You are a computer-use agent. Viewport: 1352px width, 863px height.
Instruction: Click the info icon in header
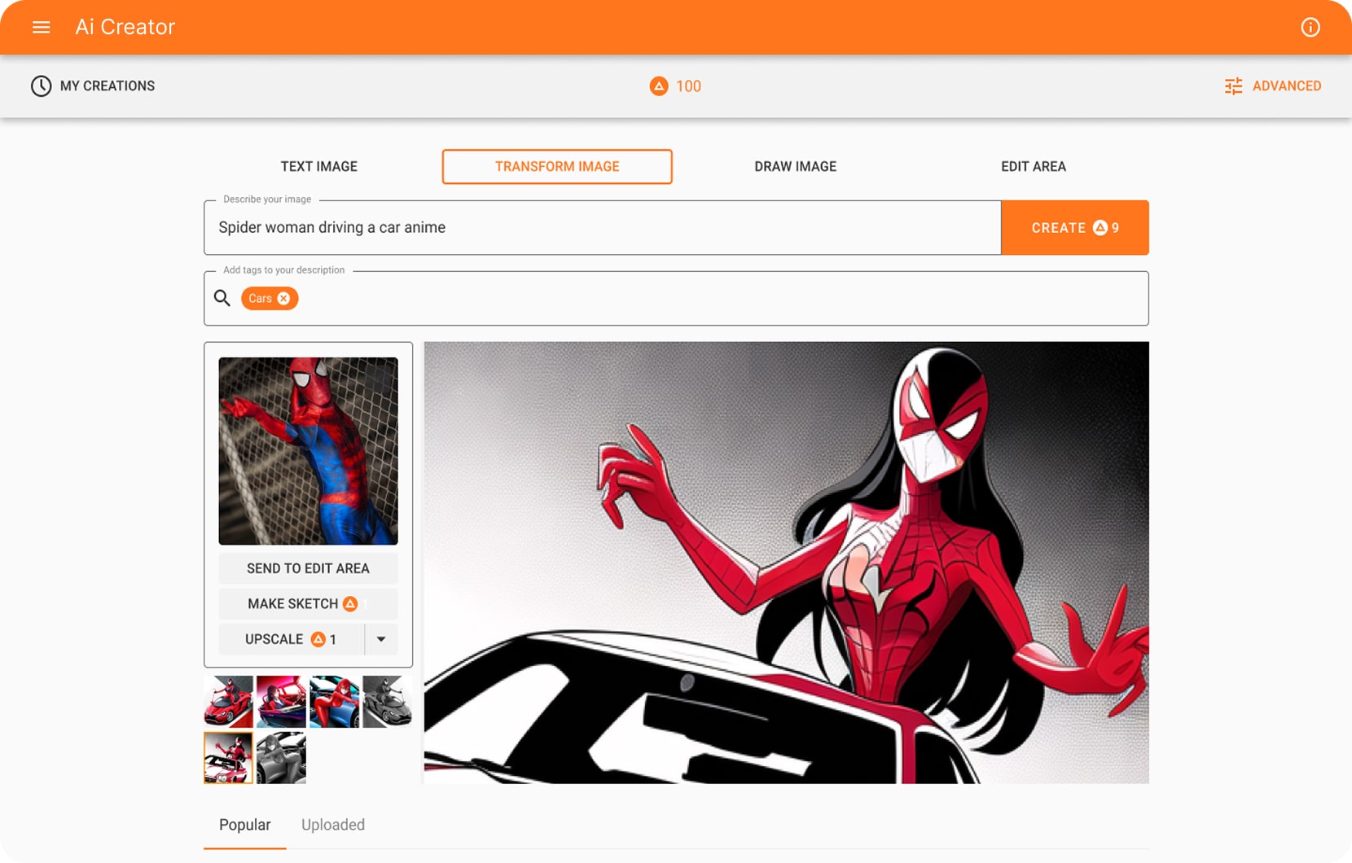tap(1310, 28)
